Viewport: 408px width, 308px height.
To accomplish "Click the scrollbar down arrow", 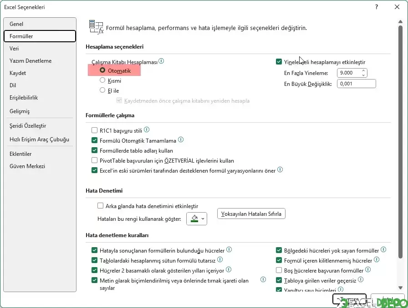I will pyautogui.click(x=400, y=288).
